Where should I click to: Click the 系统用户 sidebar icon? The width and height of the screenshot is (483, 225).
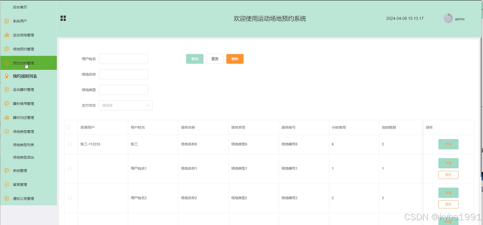pos(7,21)
